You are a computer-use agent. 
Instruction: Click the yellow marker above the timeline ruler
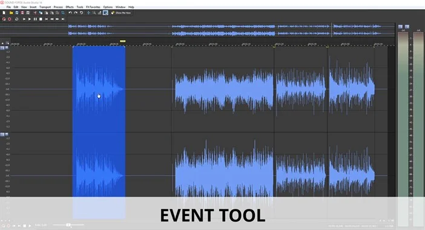(x=123, y=41)
